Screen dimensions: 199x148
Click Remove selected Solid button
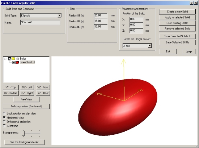coord(177,29)
